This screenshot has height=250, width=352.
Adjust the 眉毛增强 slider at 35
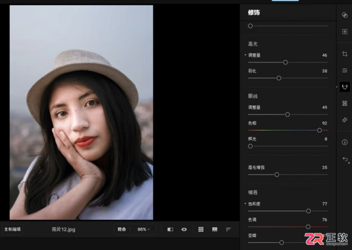point(277,174)
